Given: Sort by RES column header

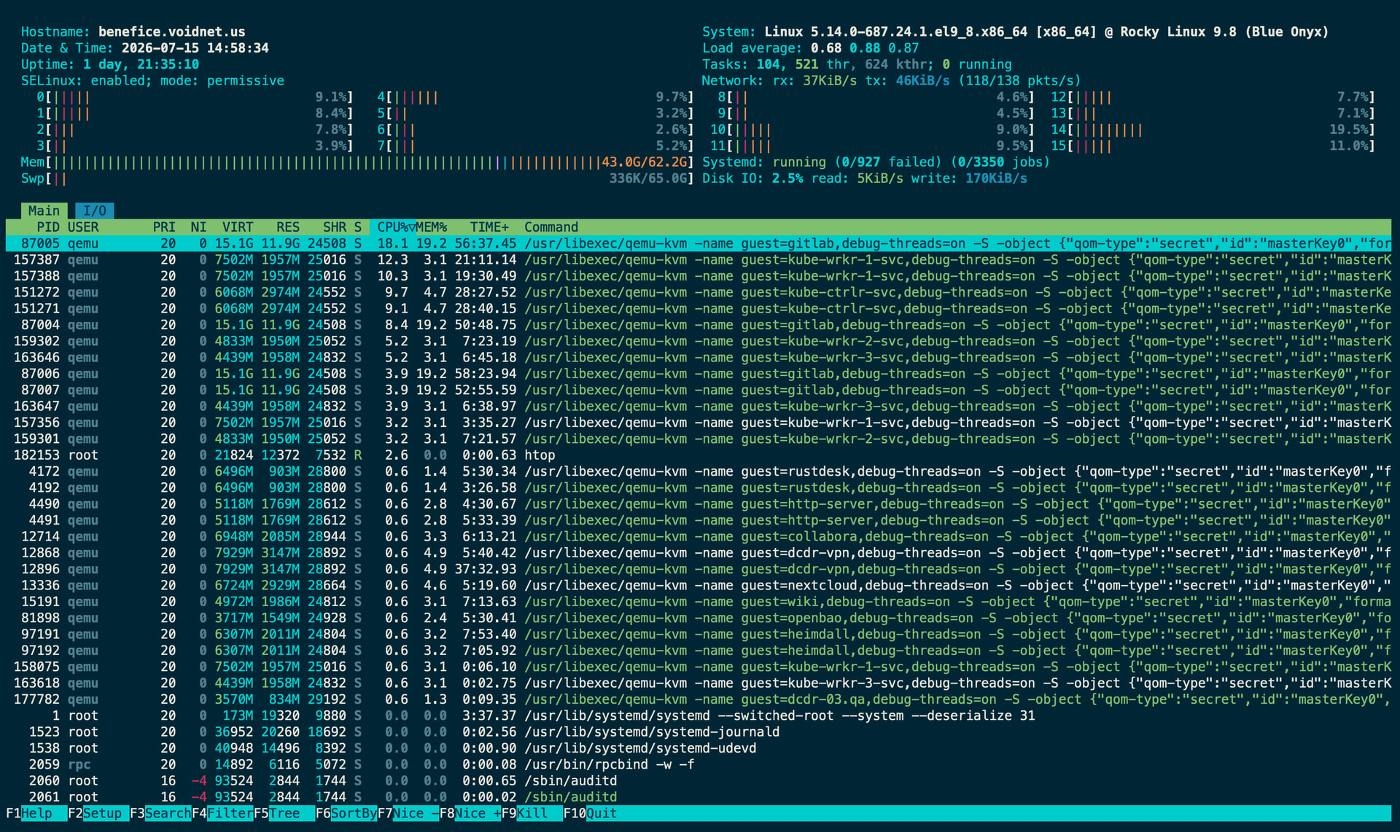Looking at the screenshot, I should [x=288, y=227].
